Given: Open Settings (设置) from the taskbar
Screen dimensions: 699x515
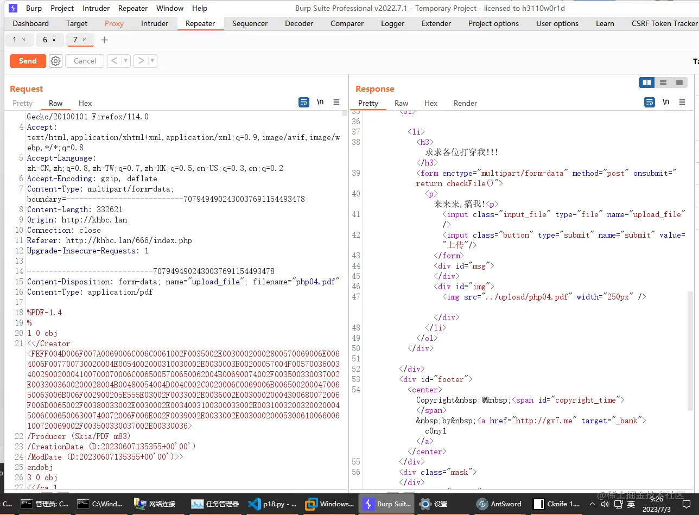Looking at the screenshot, I should [433, 504].
